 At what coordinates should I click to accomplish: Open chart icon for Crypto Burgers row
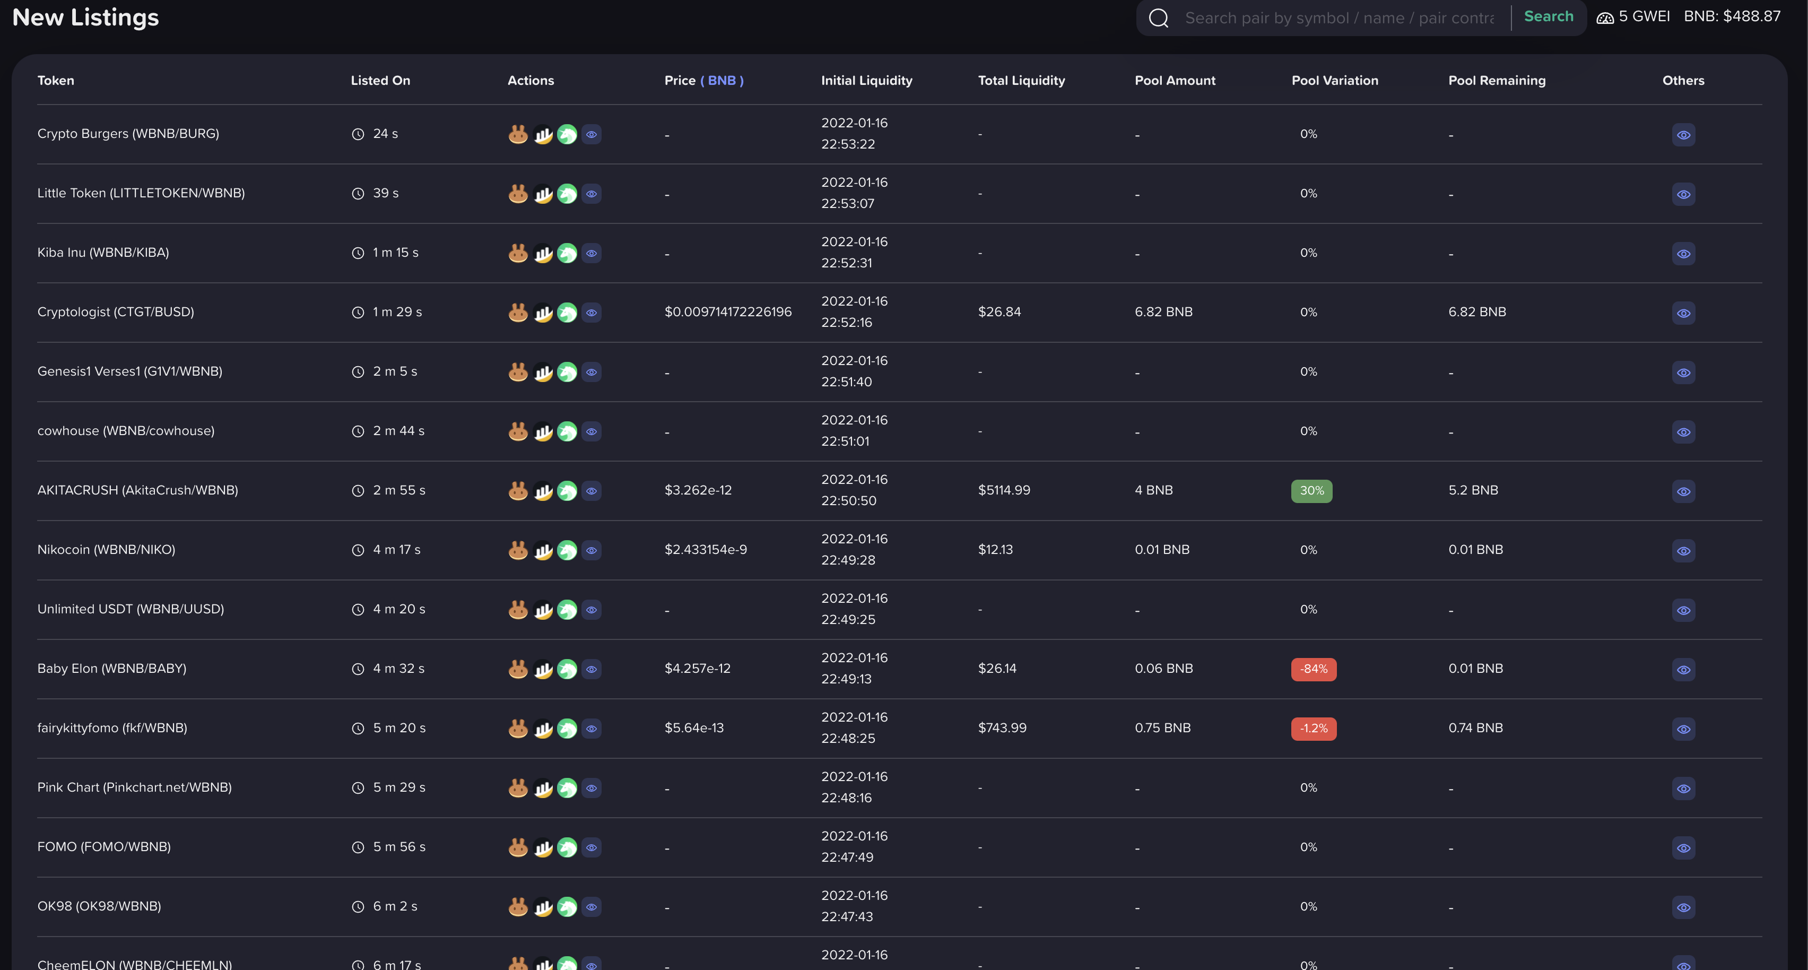(x=543, y=134)
